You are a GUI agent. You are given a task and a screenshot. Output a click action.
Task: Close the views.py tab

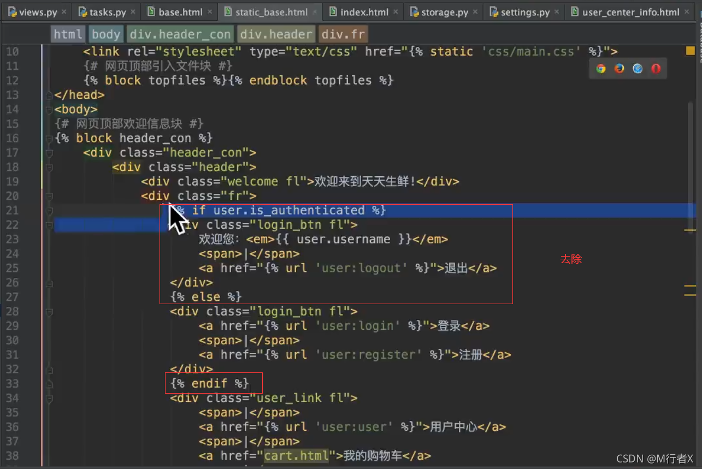64,12
